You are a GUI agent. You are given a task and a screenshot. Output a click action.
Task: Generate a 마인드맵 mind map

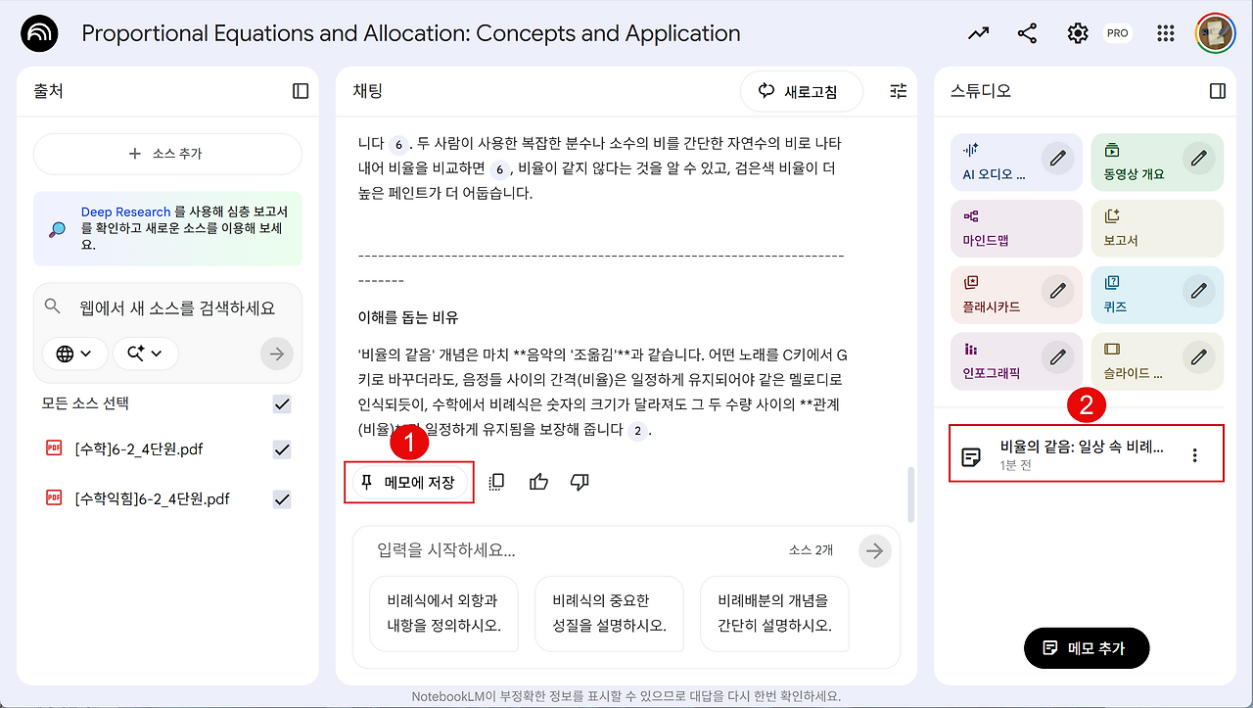click(x=1016, y=228)
